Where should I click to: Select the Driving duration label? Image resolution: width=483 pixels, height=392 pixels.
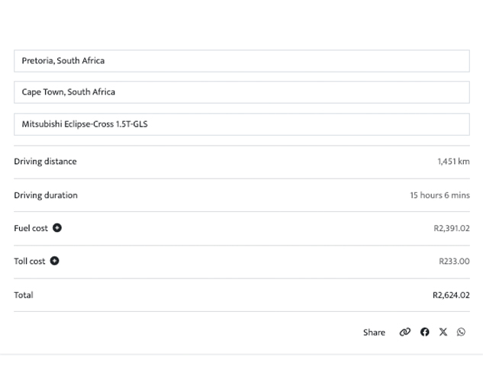[46, 195]
